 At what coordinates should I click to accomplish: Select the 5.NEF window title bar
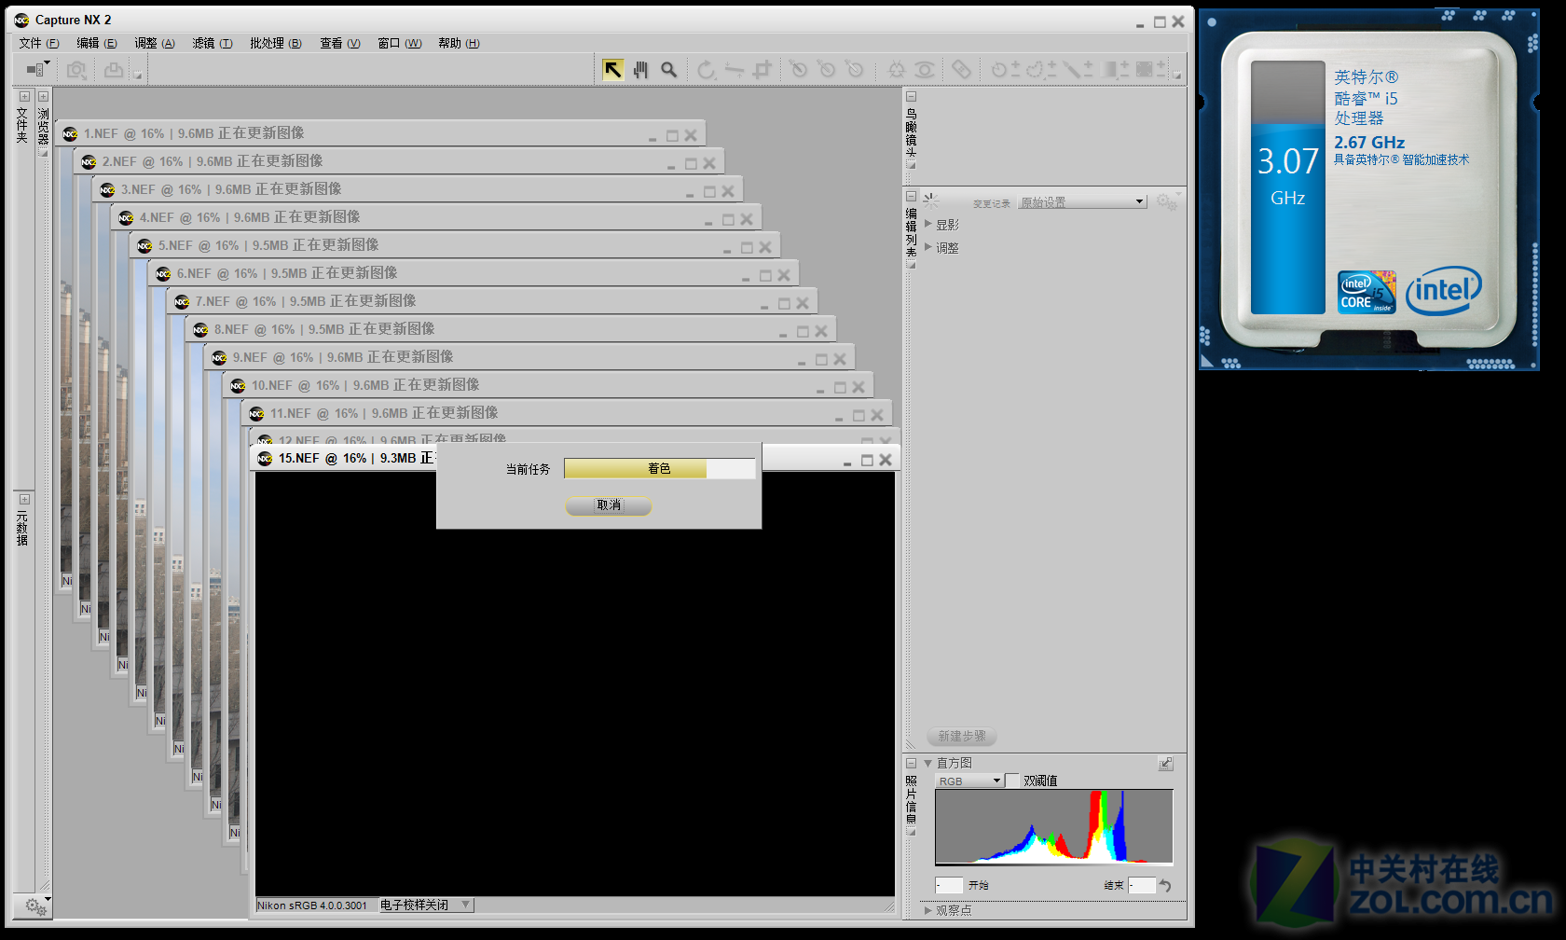point(455,245)
